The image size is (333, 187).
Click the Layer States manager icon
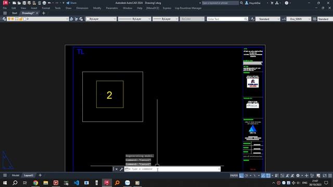tap(81, 19)
